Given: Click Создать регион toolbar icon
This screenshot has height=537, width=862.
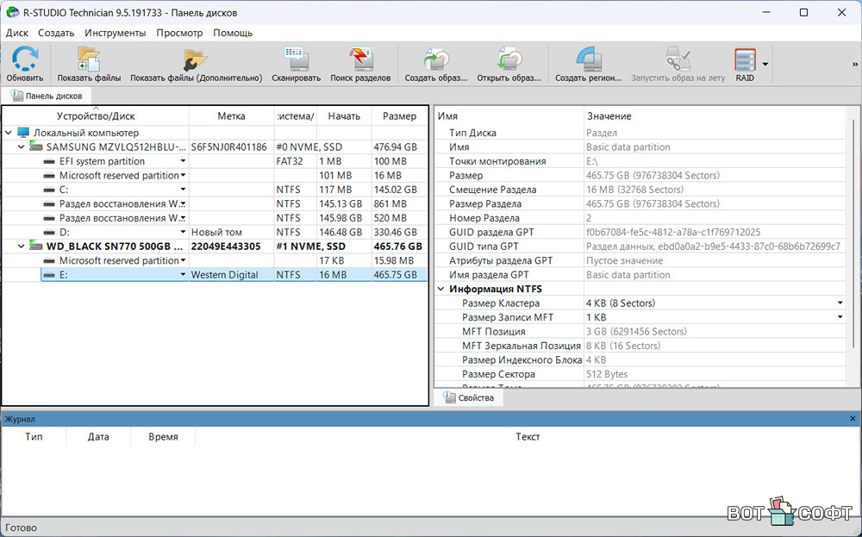Looking at the screenshot, I should coord(588,62).
